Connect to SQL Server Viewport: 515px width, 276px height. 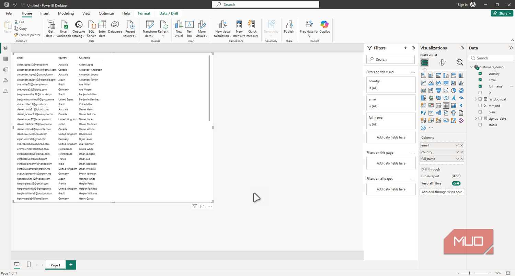(91, 29)
